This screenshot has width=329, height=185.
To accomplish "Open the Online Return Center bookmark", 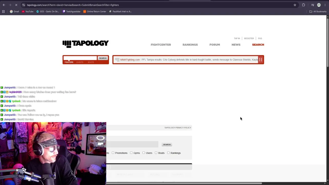I will pos(95,12).
